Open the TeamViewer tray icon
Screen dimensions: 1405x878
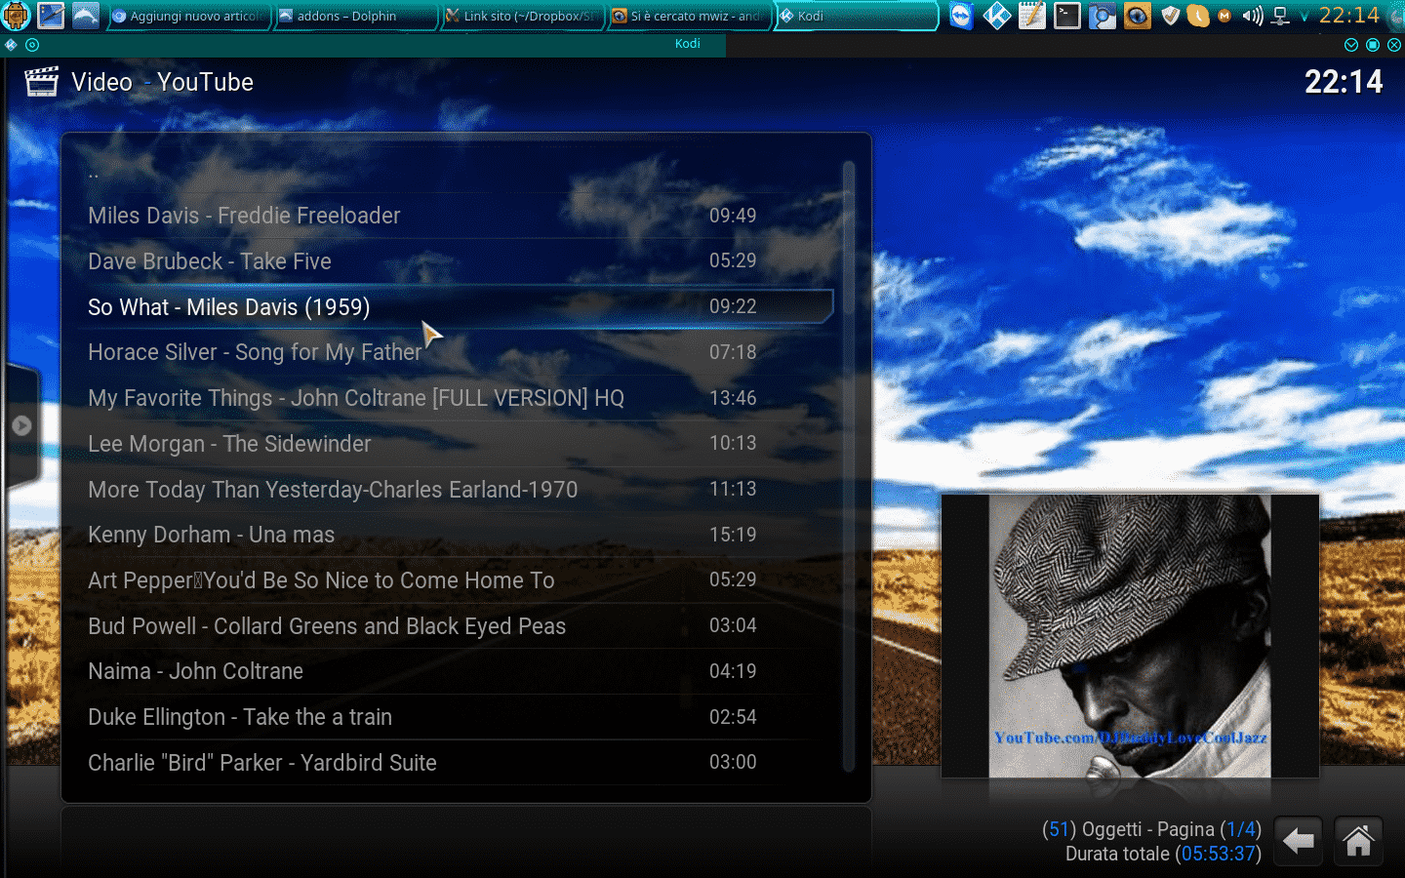point(961,16)
